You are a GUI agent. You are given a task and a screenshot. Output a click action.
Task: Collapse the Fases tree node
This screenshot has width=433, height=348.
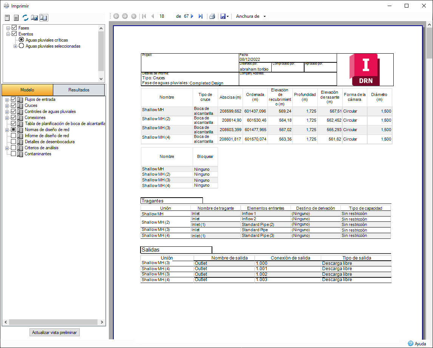click(x=8, y=28)
